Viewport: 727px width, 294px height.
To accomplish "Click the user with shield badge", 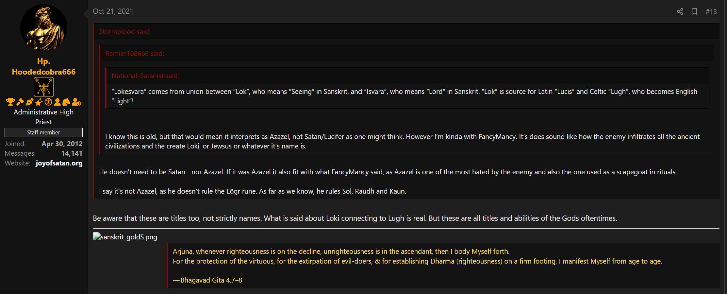I will point(76,102).
